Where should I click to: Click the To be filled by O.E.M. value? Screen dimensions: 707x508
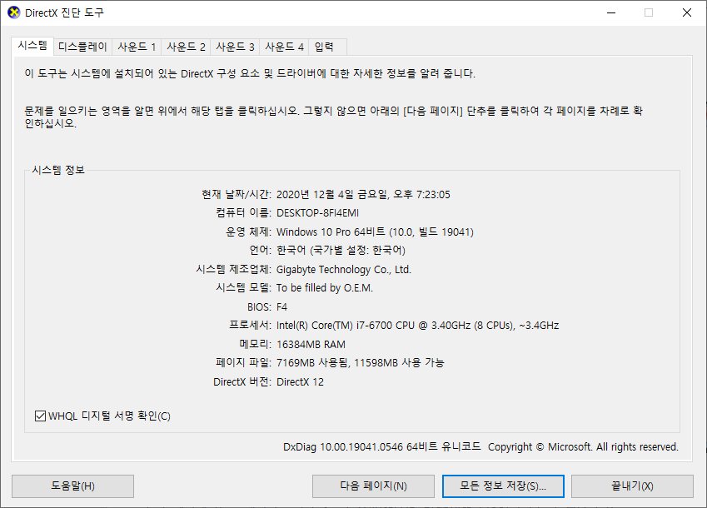click(325, 287)
